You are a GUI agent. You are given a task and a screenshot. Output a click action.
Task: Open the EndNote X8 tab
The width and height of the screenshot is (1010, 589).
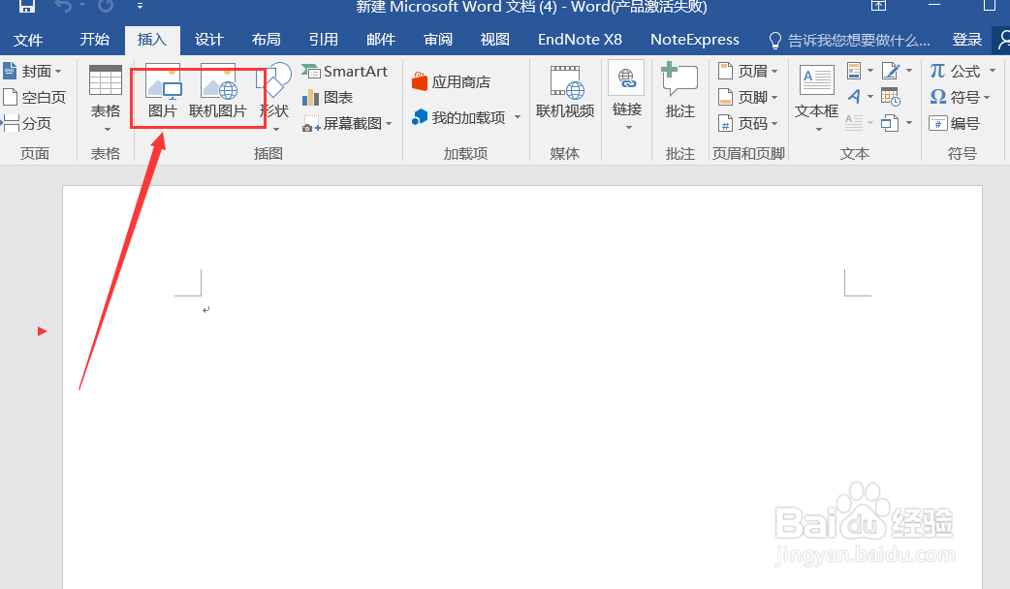point(580,40)
